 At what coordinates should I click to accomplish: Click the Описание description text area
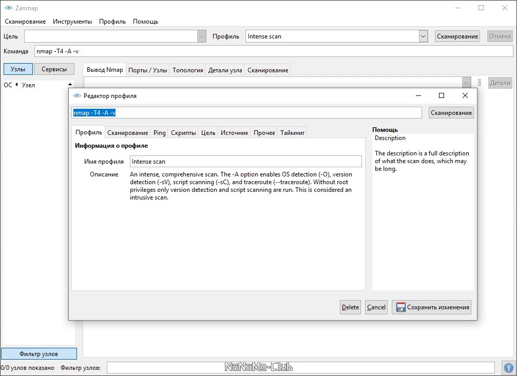click(x=241, y=186)
